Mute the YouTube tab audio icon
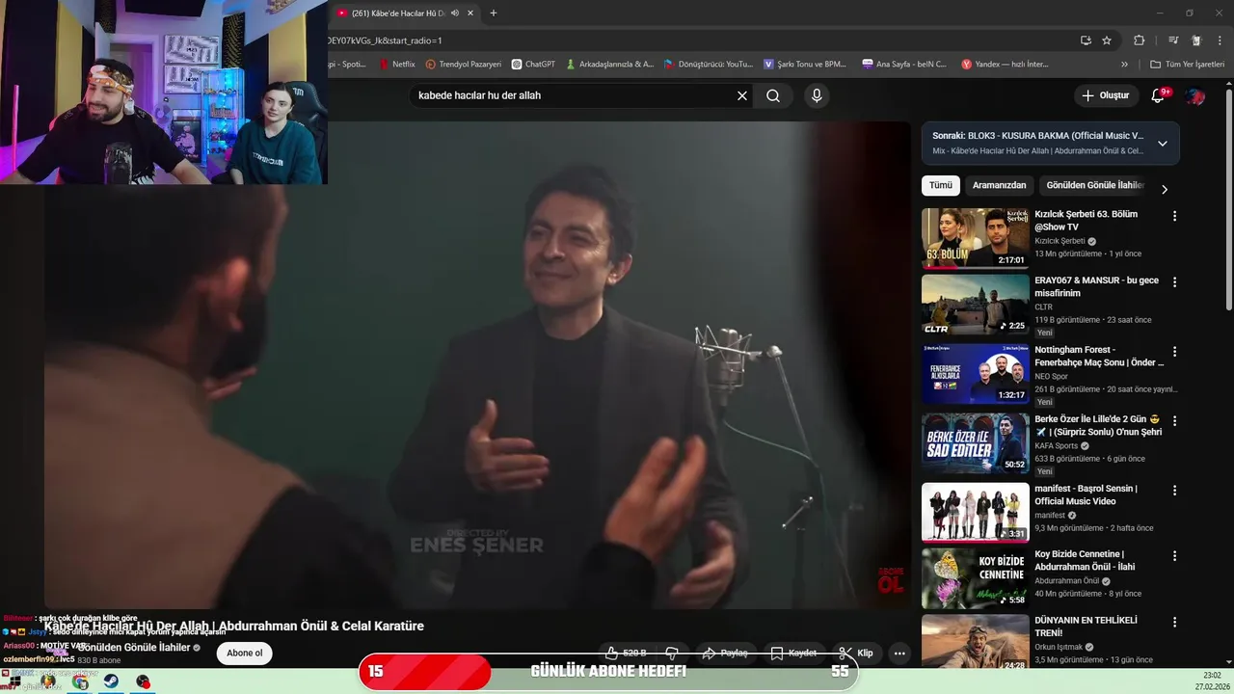This screenshot has width=1234, height=694. coord(454,13)
